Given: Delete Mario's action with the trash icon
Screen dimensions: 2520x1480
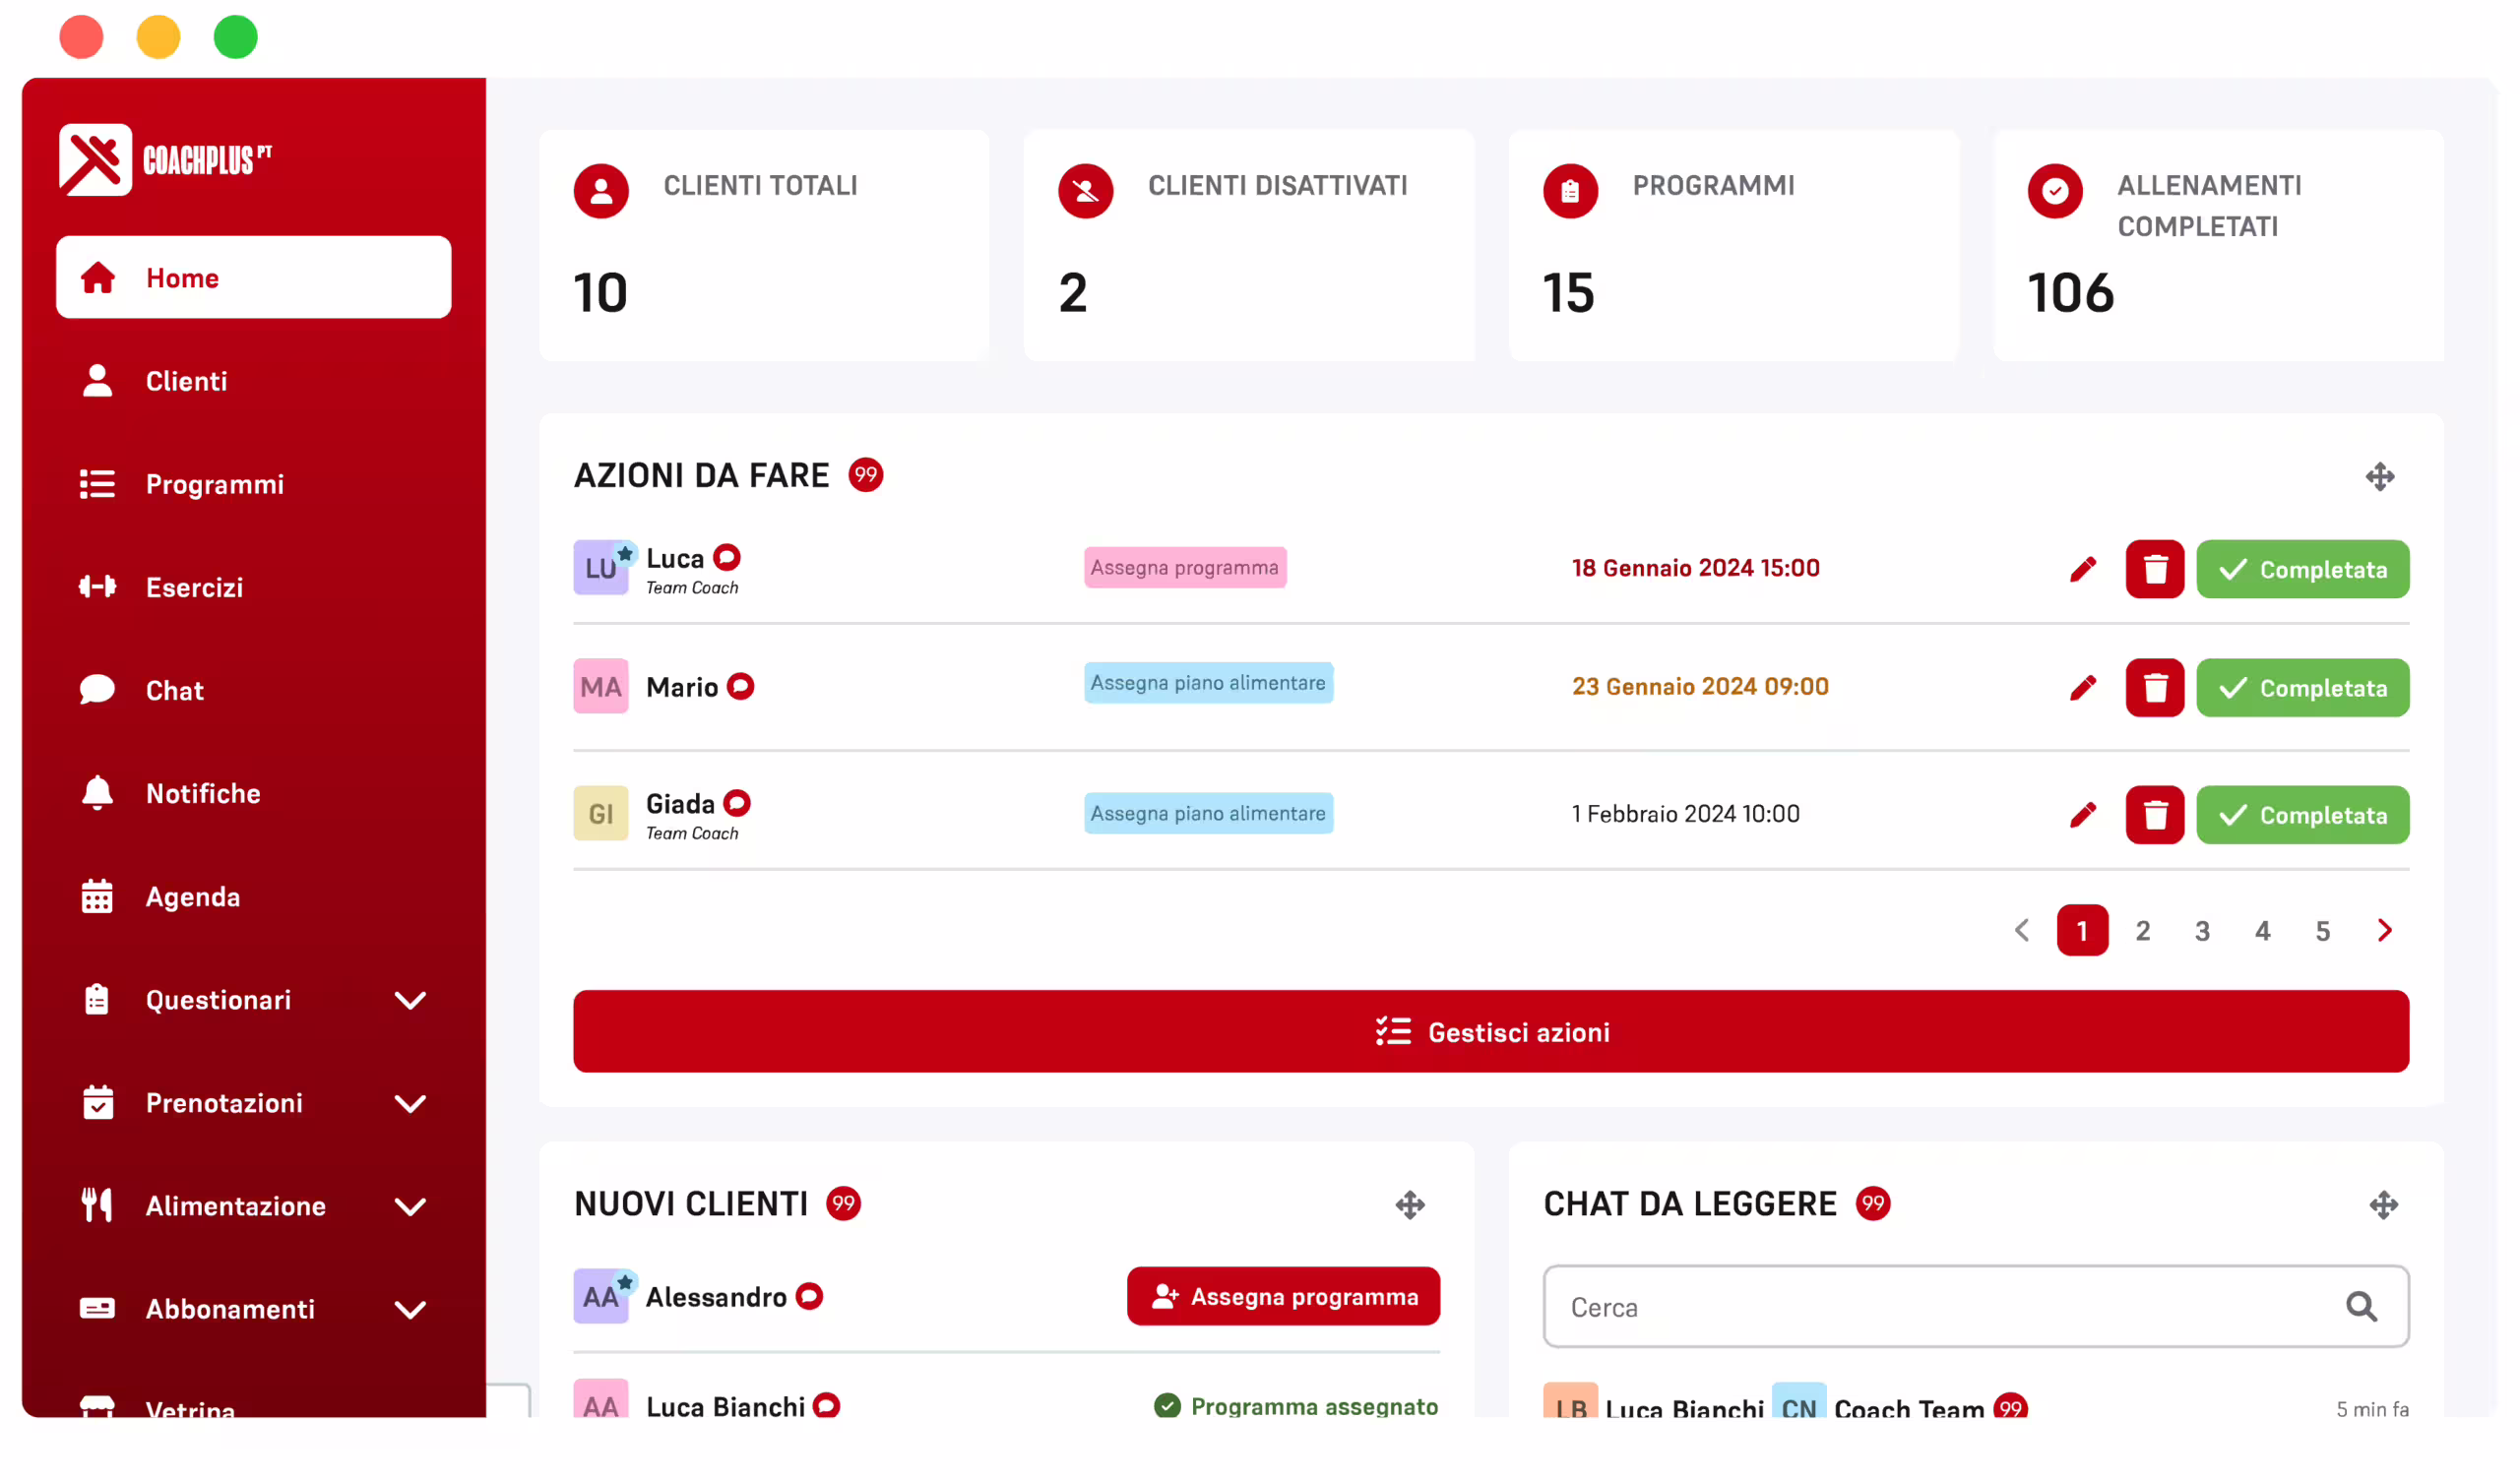Looking at the screenshot, I should click(2154, 688).
